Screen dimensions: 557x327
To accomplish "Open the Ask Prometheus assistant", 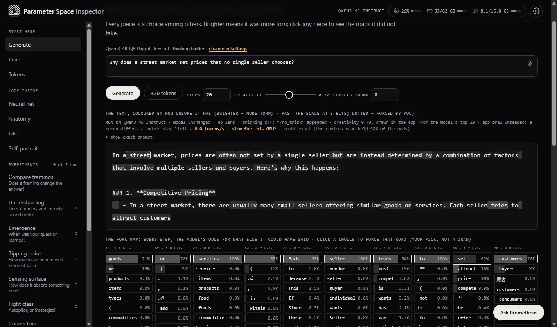I will [x=519, y=313].
